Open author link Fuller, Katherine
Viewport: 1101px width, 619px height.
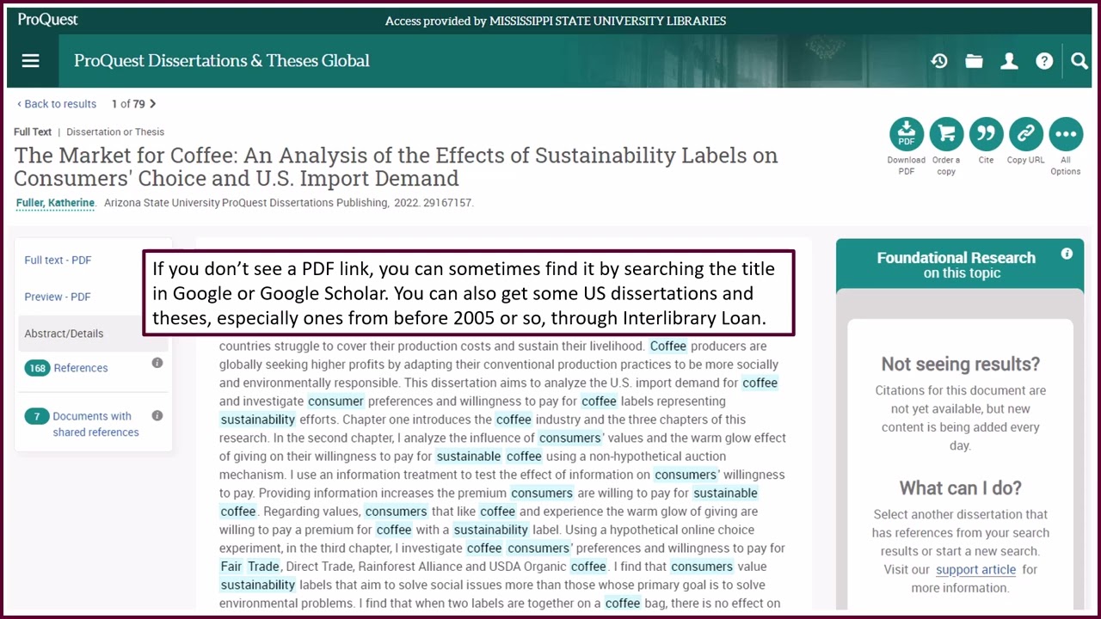pyautogui.click(x=55, y=203)
